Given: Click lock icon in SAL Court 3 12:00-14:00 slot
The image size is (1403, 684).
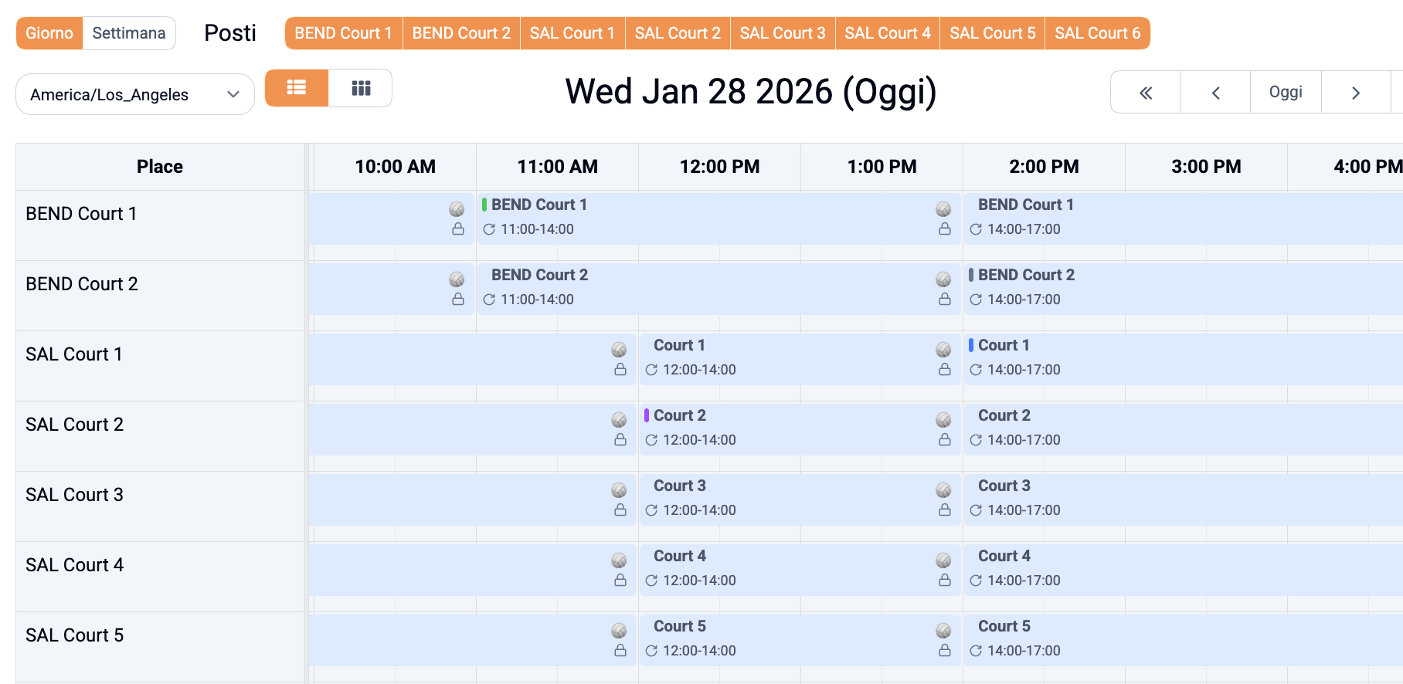Looking at the screenshot, I should coord(944,510).
